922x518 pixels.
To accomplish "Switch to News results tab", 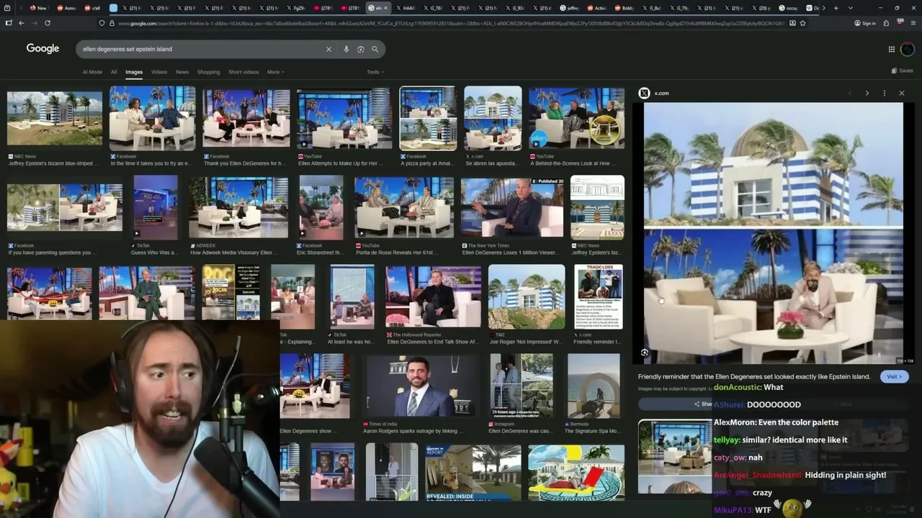I will coord(182,72).
